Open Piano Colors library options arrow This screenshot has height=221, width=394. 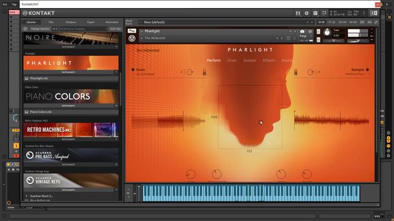click(x=116, y=106)
